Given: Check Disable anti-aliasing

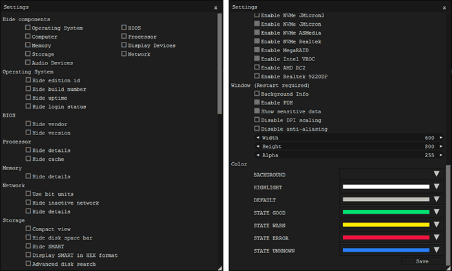Looking at the screenshot, I should click(x=257, y=129).
